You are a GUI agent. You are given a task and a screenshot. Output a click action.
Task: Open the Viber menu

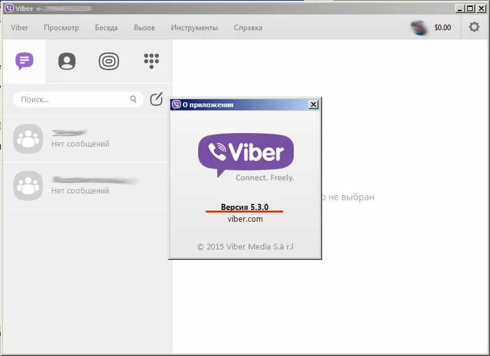click(x=19, y=28)
